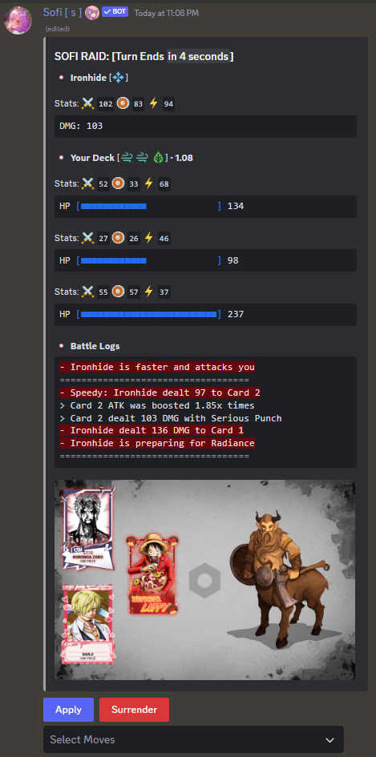This screenshot has height=757, width=376.
Task: Click the Ironhide centaur boss image
Action: click(x=274, y=577)
